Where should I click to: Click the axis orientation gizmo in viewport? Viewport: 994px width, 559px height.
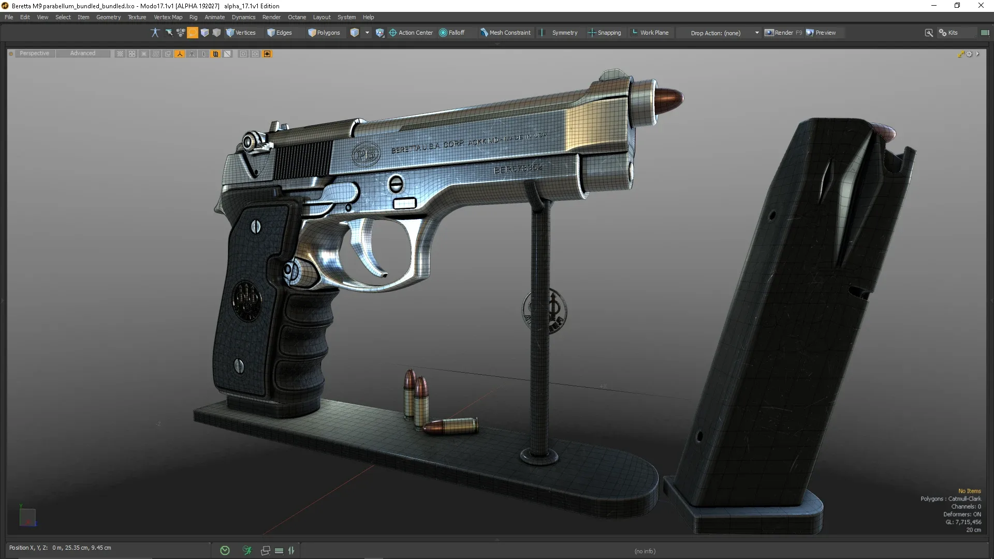pos(27,516)
